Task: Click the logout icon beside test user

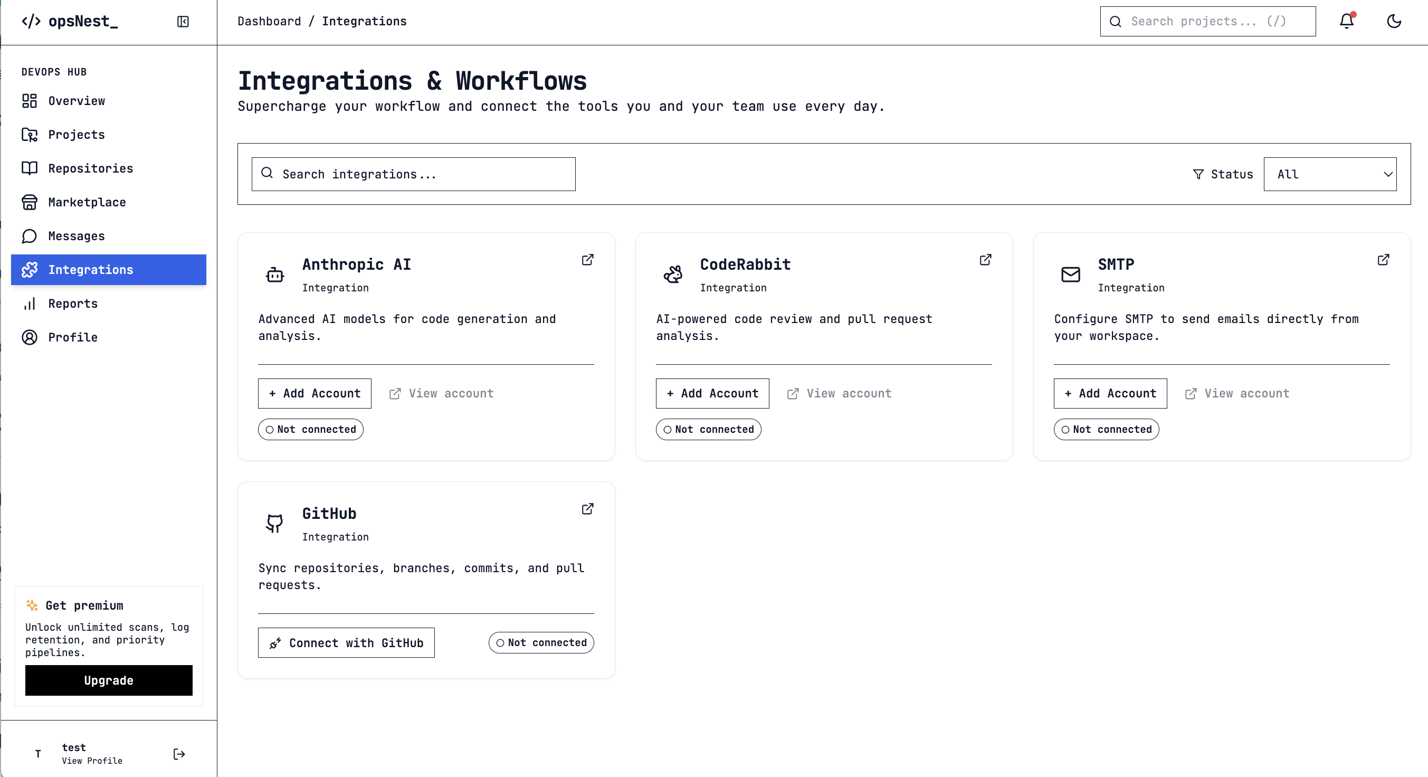Action: pos(179,754)
